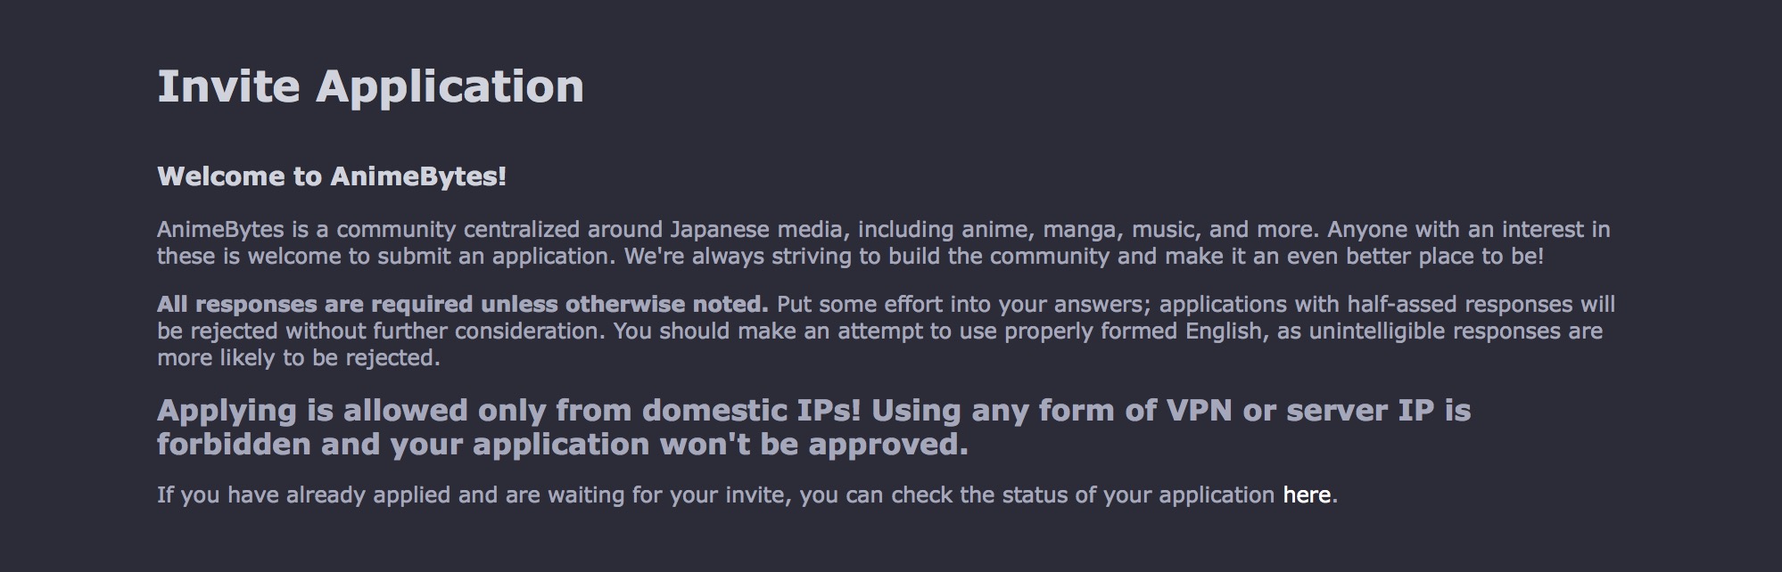Click the sentence starting 'If you have already applied'
The height and width of the screenshot is (572, 1782).
[747, 494]
